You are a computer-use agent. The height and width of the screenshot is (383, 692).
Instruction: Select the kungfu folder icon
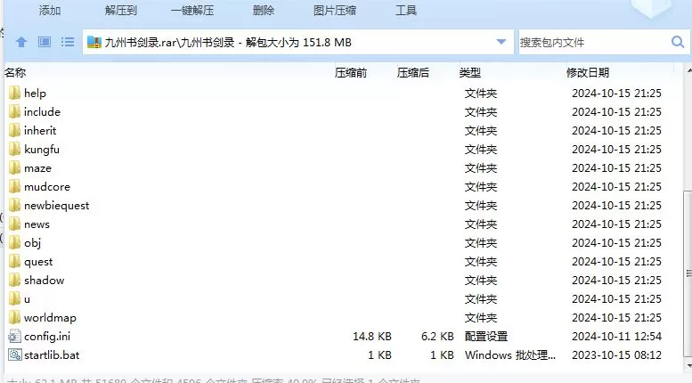tap(14, 149)
